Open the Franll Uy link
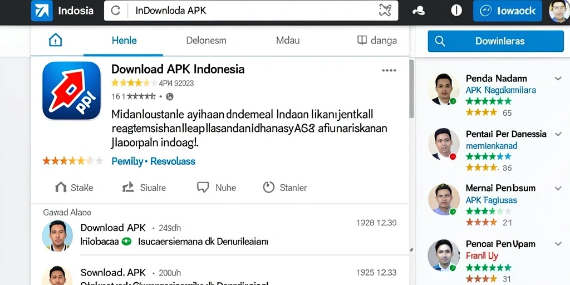This screenshot has width=570, height=285. pos(481,255)
